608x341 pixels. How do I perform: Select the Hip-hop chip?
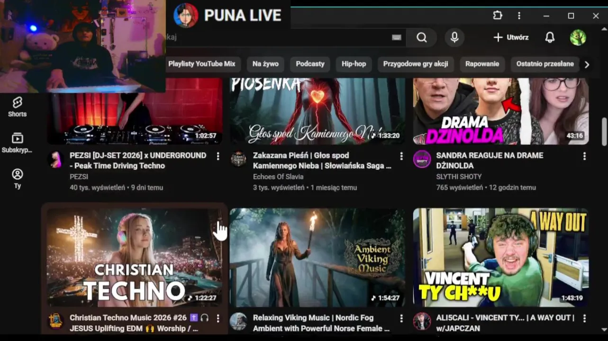354,64
